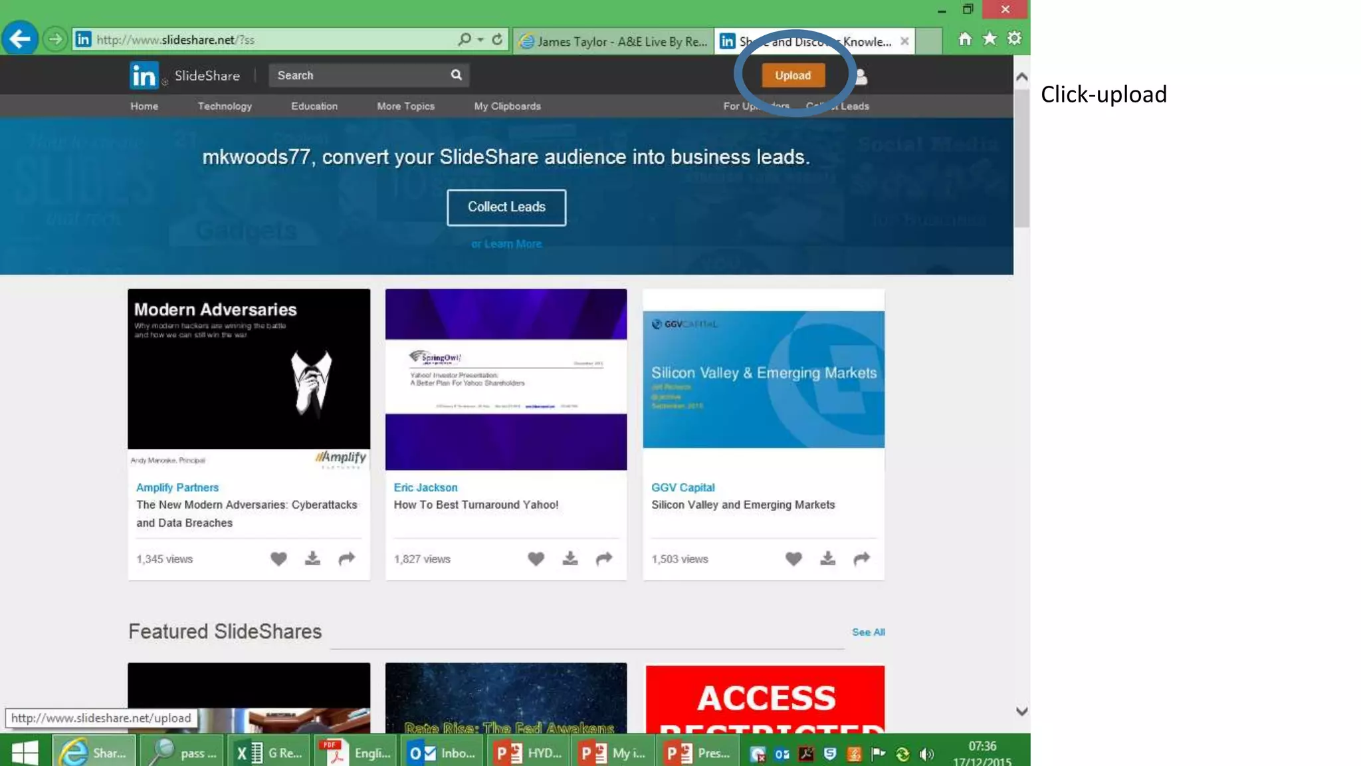Open the Modern Adversaries slideshow thumbnail

click(249, 369)
